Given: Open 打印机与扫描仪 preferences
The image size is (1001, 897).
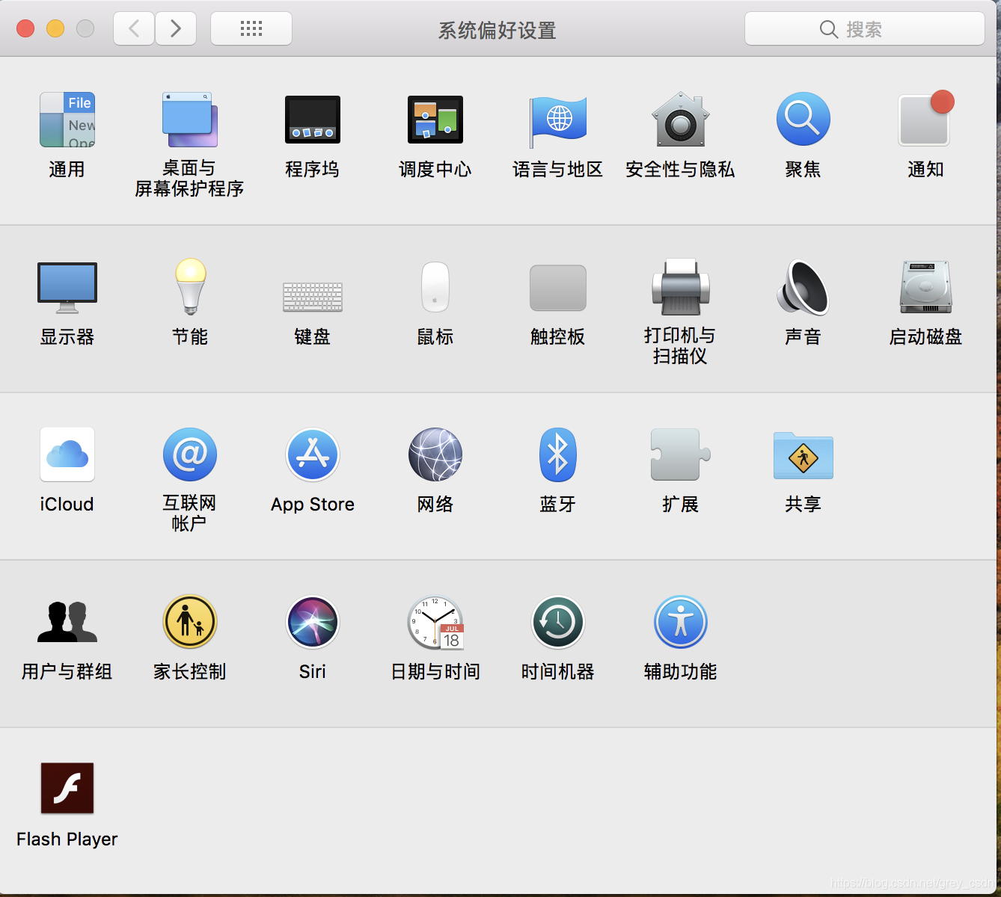Looking at the screenshot, I should pos(681,287).
